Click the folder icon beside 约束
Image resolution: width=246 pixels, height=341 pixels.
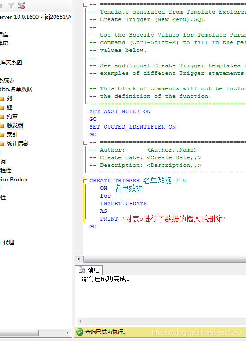click(x=2, y=117)
